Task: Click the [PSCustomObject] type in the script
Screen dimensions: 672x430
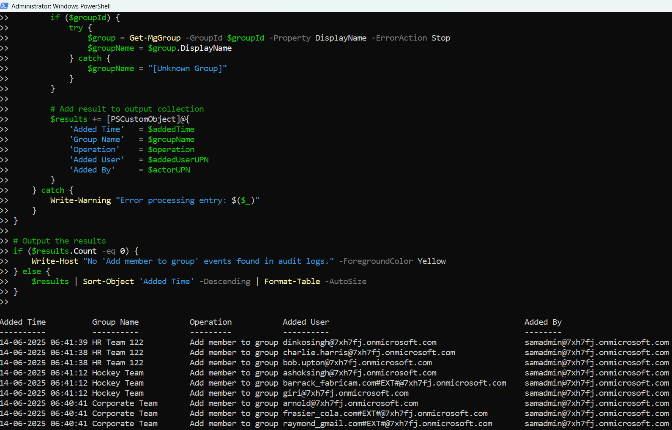Action: pyautogui.click(x=143, y=119)
